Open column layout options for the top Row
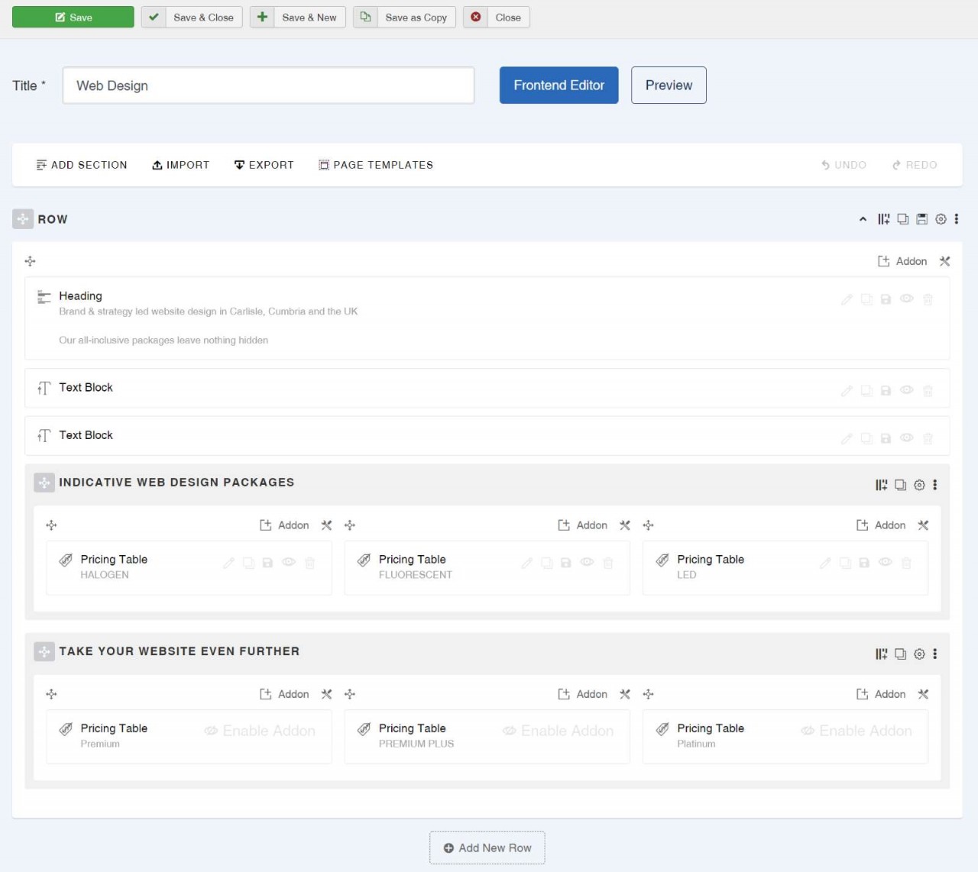 point(884,219)
